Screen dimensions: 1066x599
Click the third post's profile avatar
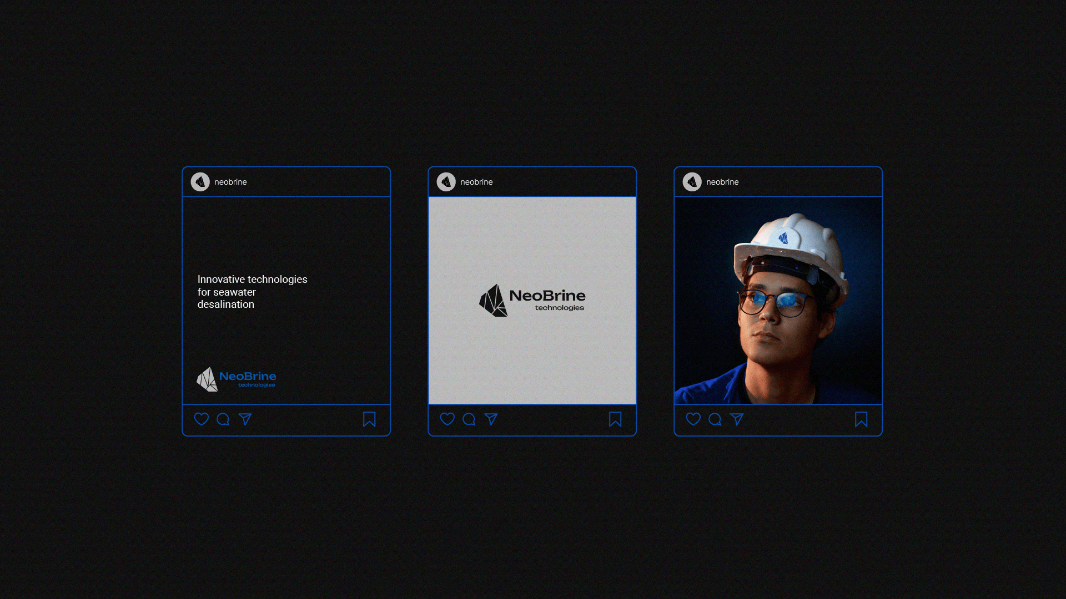coord(692,182)
